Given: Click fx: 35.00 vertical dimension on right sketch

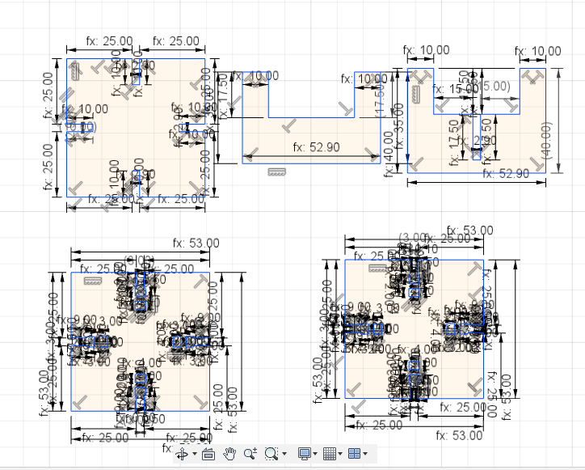Looking at the screenshot, I should tap(399, 126).
